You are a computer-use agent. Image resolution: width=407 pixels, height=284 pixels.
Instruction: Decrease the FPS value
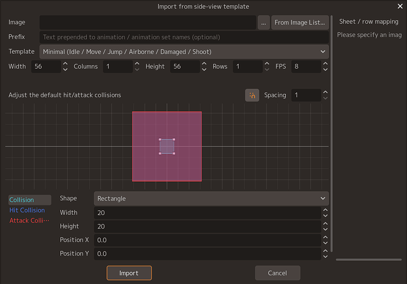[326, 69]
